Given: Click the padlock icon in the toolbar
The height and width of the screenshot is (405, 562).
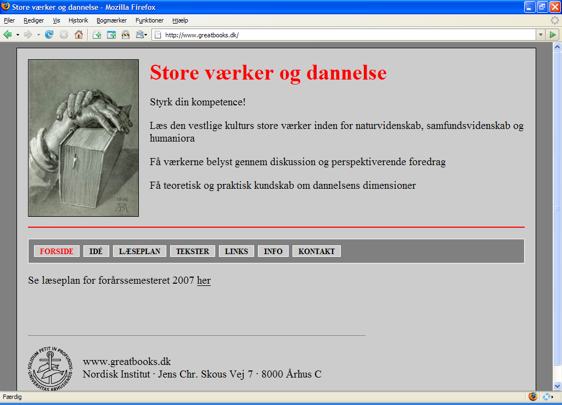Looking at the screenshot, I should (126, 35).
